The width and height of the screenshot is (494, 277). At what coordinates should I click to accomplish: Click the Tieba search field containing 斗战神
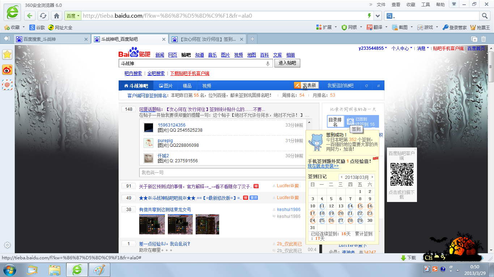[195, 63]
